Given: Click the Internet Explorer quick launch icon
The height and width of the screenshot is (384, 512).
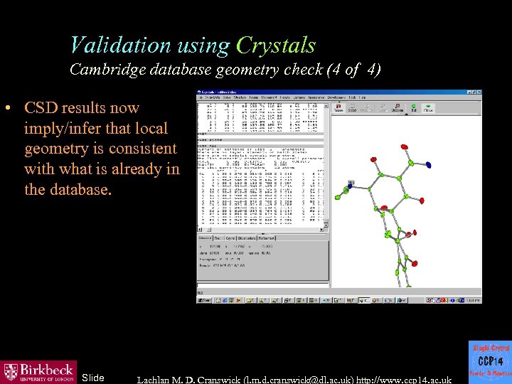Looking at the screenshot, I should 225,300.
